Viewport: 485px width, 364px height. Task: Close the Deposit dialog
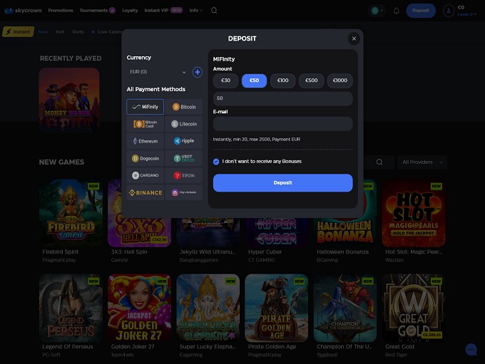[354, 38]
